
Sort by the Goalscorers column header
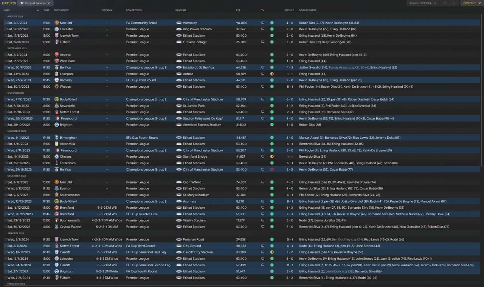pos(307,10)
